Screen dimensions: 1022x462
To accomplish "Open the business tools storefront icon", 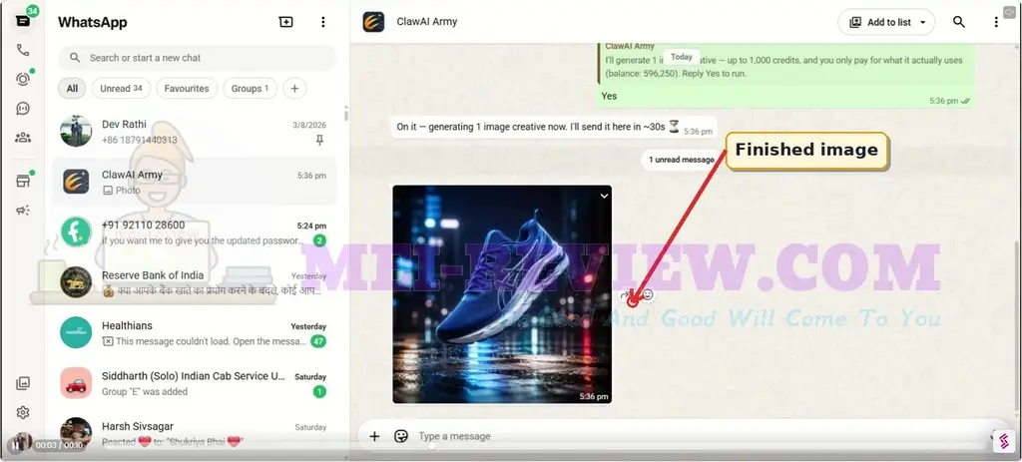I will (x=23, y=182).
